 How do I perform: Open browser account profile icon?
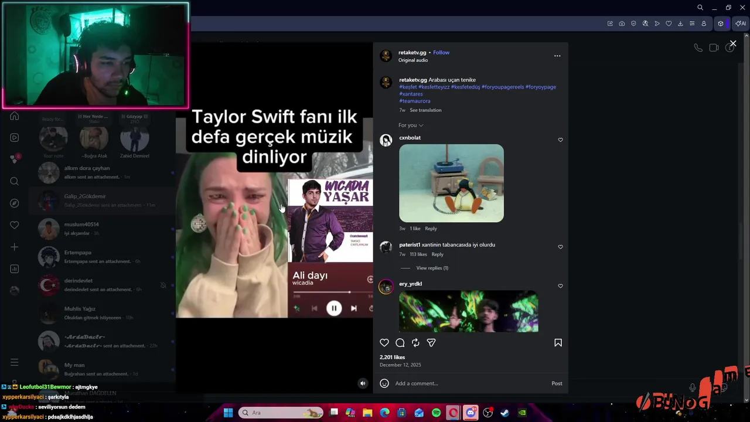click(x=704, y=23)
